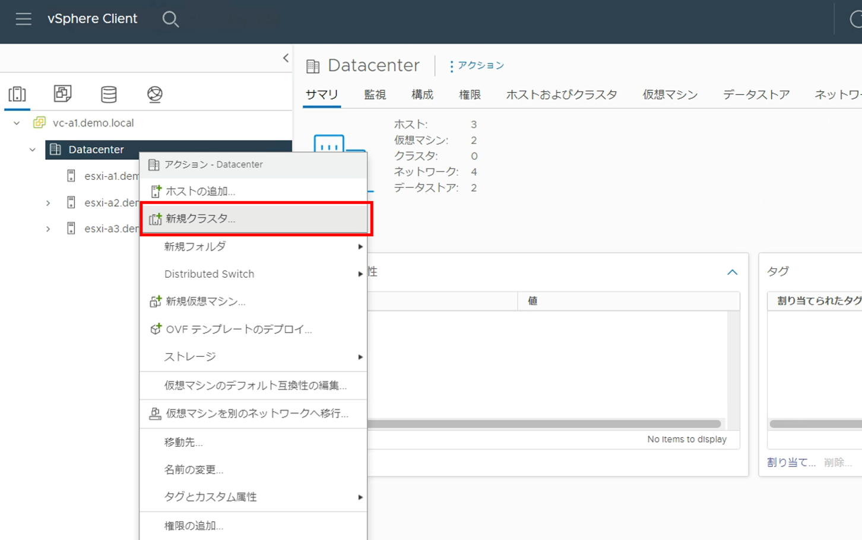Viewport: 862px width, 540px height.
Task: Switch to the データストア tab
Action: 756,94
